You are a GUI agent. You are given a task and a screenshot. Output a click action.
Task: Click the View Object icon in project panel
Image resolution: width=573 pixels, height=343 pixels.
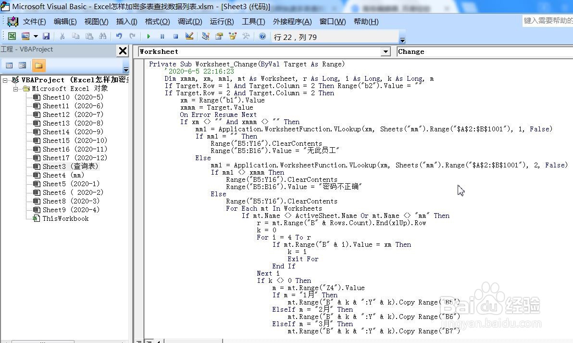click(x=23, y=65)
